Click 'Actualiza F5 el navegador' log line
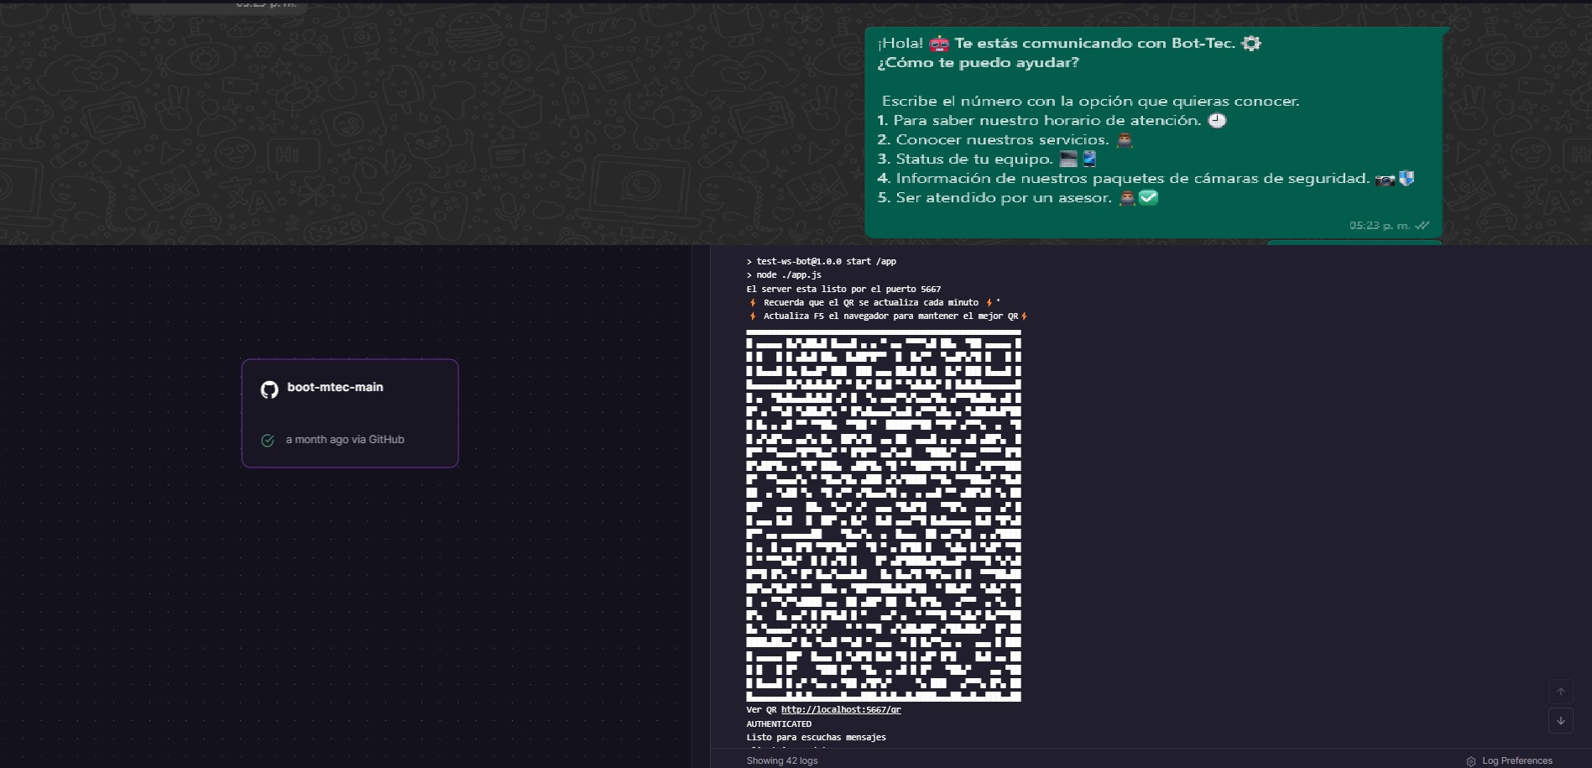Screen dimensions: 1592x768 (888, 316)
